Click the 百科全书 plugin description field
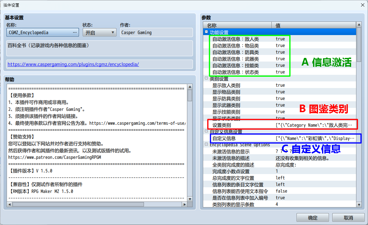Image resolution: width=368 pixels, height=225 pixels. click(x=100, y=48)
